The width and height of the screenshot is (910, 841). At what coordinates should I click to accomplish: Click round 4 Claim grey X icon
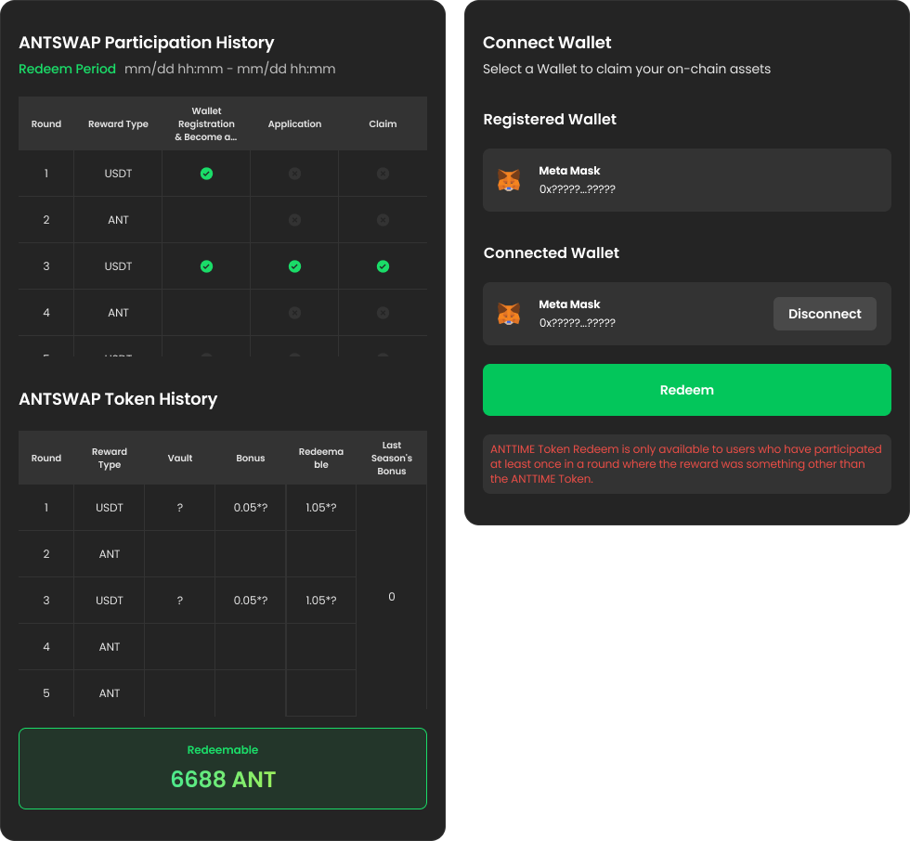[x=383, y=313]
